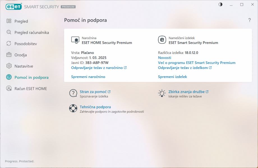Click the Posodobitev refresh arrows icon
Screen dimensions: 258x168
9,44
